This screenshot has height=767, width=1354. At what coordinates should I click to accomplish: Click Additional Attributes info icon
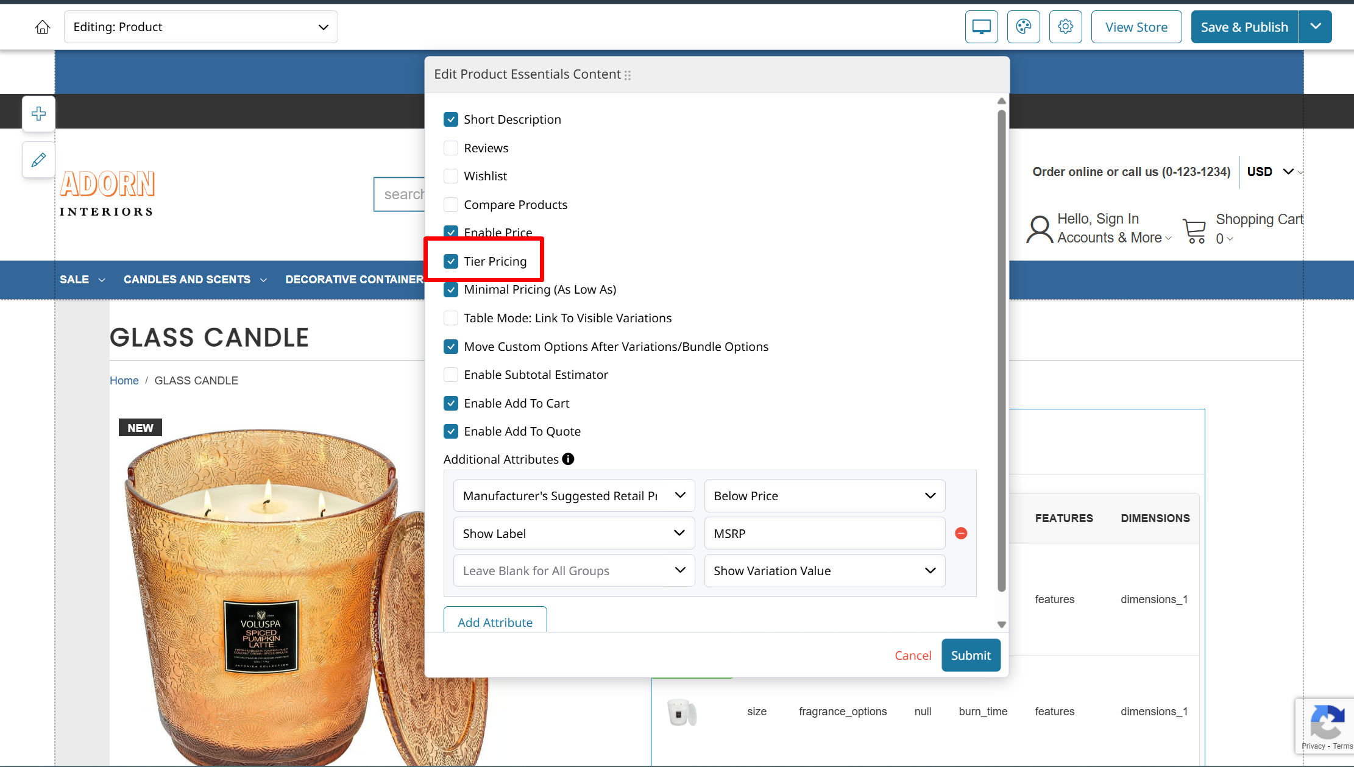[x=568, y=459]
